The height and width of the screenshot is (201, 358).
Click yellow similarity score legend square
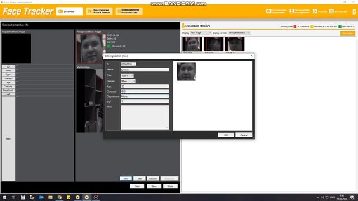[x=312, y=27]
